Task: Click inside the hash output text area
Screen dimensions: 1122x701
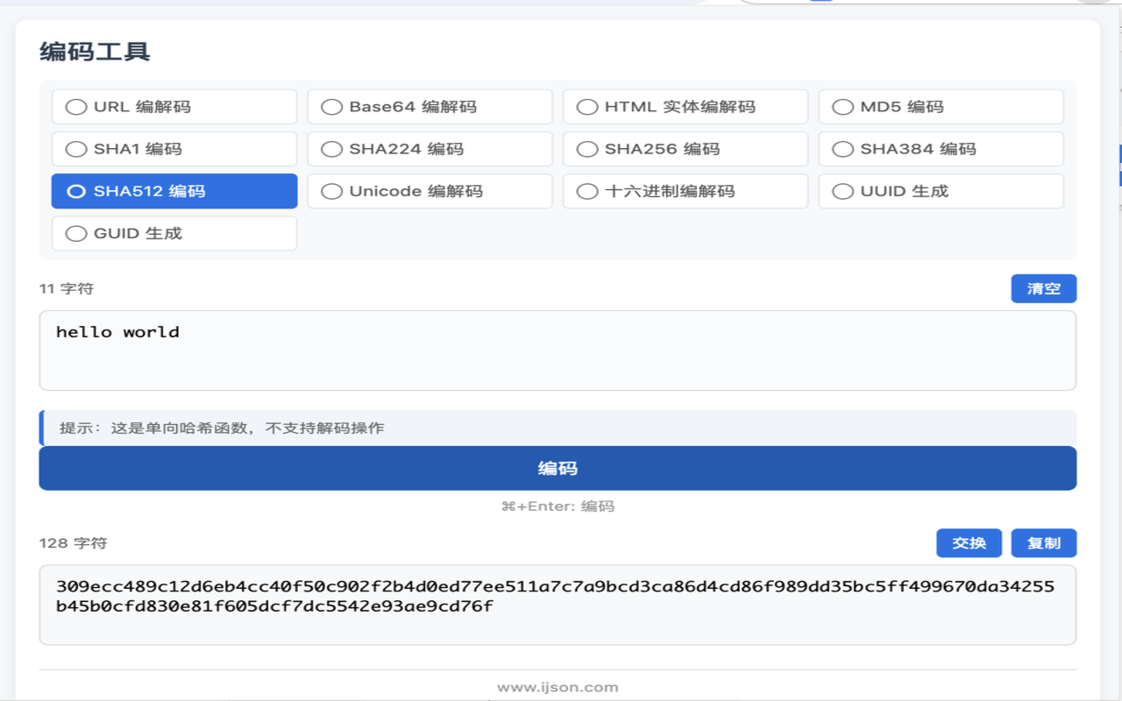Action: pyautogui.click(x=557, y=605)
